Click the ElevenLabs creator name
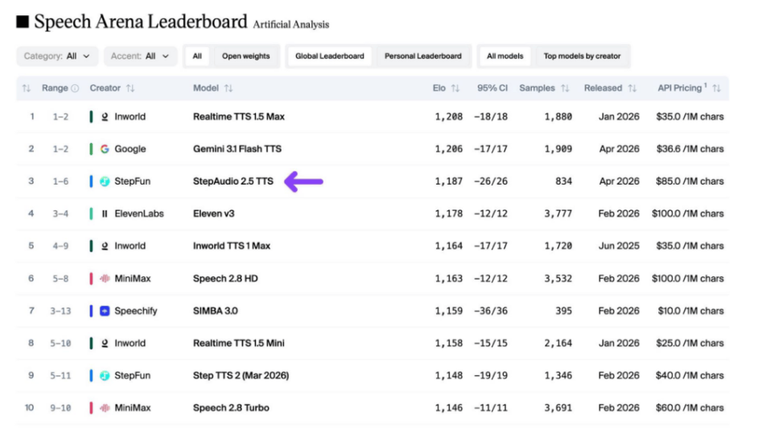The width and height of the screenshot is (758, 429). point(139,214)
